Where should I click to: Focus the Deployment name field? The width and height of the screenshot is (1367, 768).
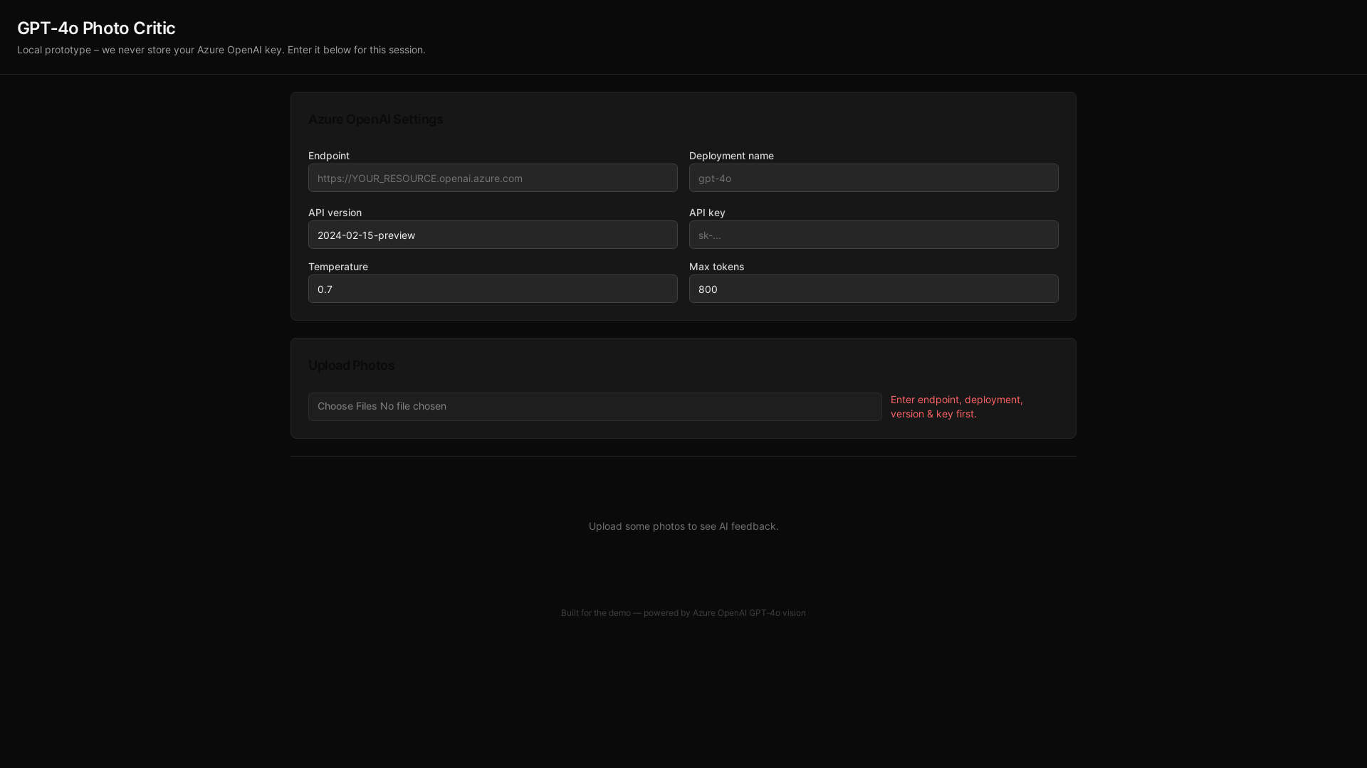(874, 178)
